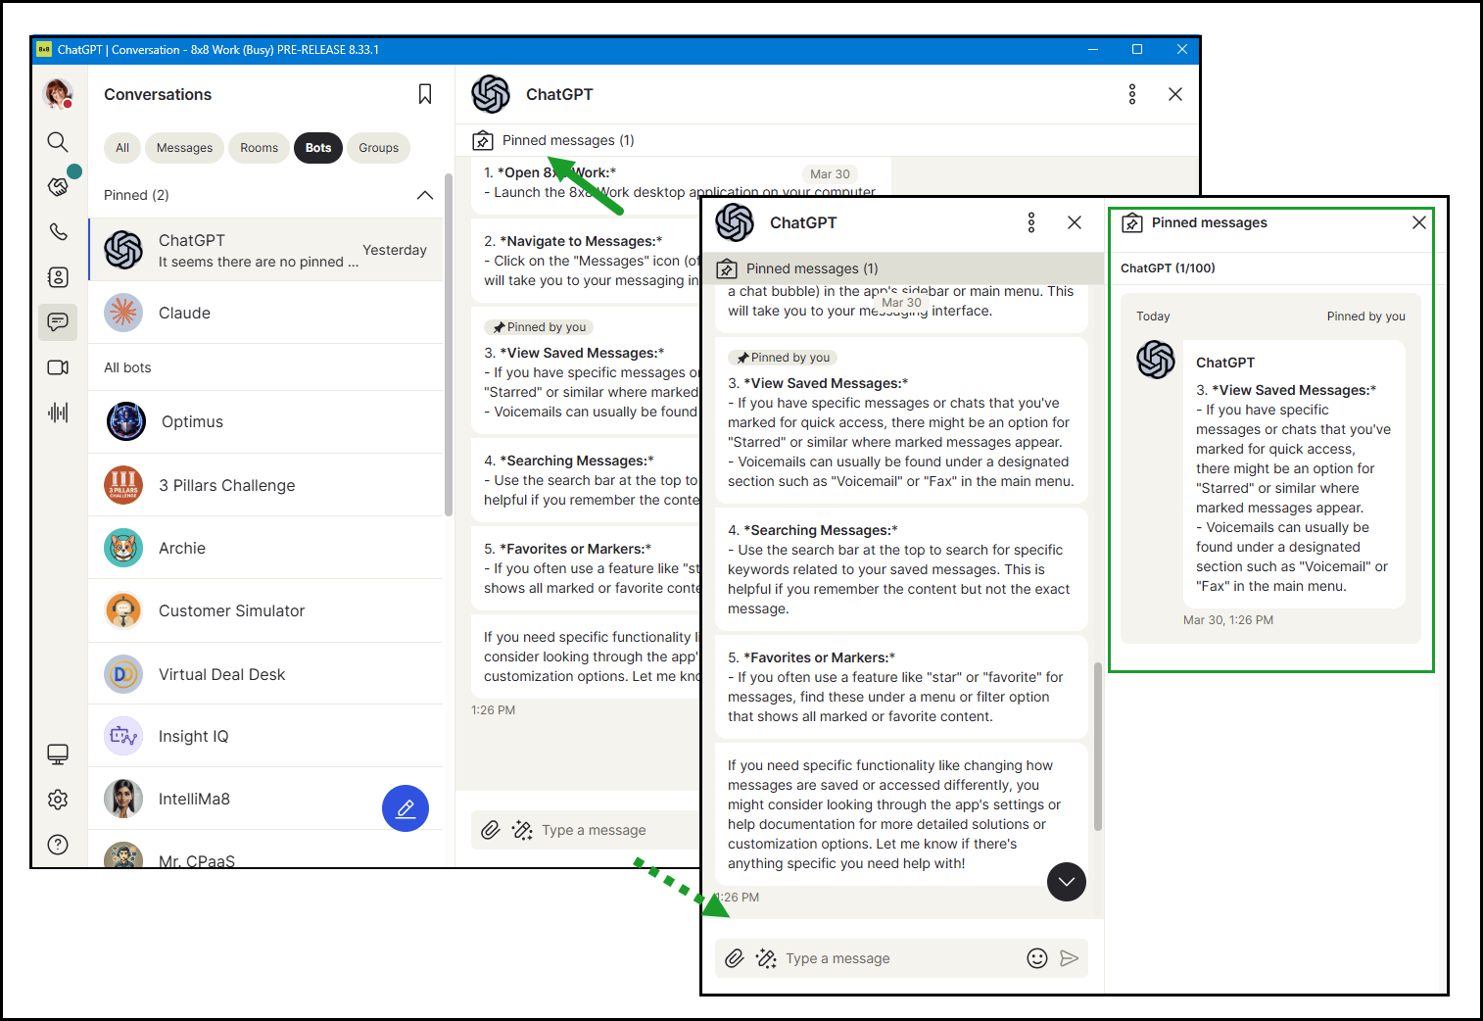Click the pin icon in the Pinned messages panel header
This screenshot has height=1021, width=1483.
click(x=1132, y=222)
